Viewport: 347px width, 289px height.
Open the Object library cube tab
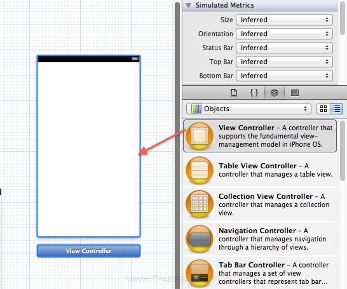coord(275,93)
